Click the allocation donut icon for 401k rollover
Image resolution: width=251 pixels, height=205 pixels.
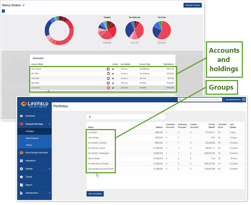107,69
